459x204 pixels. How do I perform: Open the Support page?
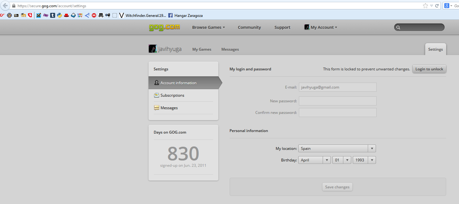coord(282,27)
